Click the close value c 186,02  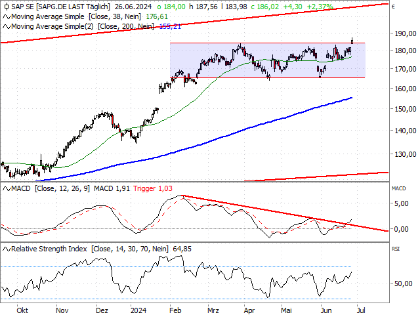coord(265,7)
